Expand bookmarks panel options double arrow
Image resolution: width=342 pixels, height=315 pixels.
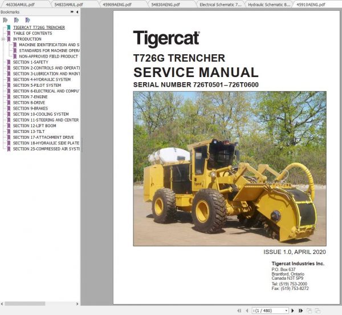tap(72, 12)
